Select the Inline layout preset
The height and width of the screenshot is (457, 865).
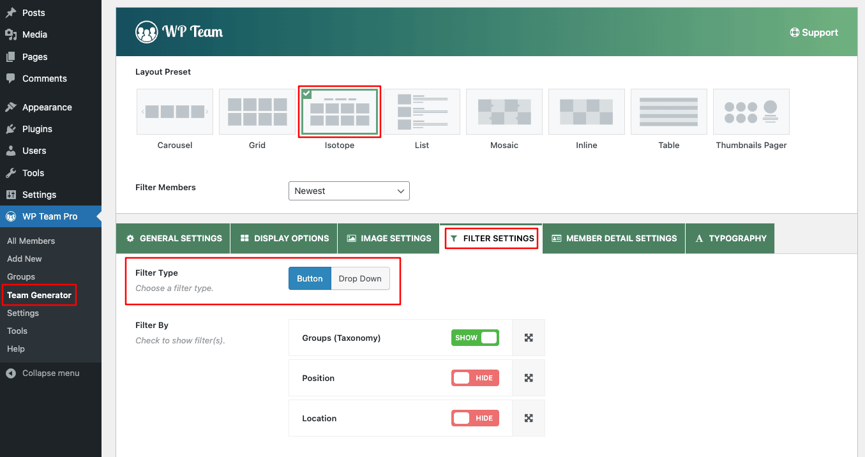coord(586,111)
